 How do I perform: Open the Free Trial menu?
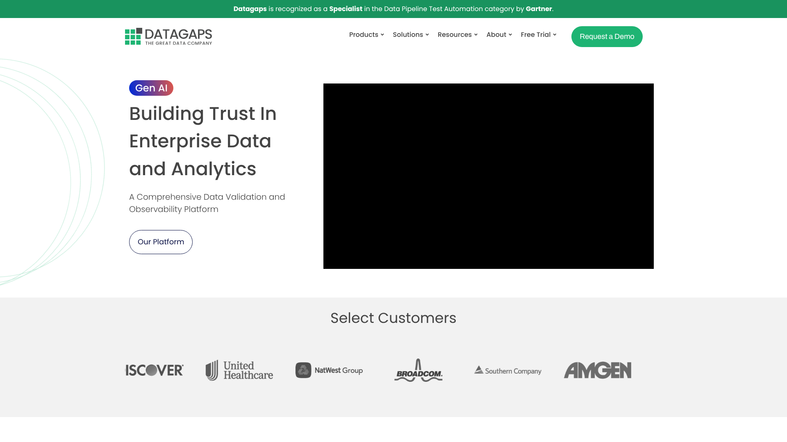click(x=538, y=35)
